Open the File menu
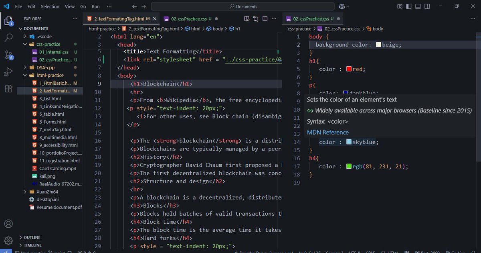Viewport: 481px width, 253px height. [18, 6]
